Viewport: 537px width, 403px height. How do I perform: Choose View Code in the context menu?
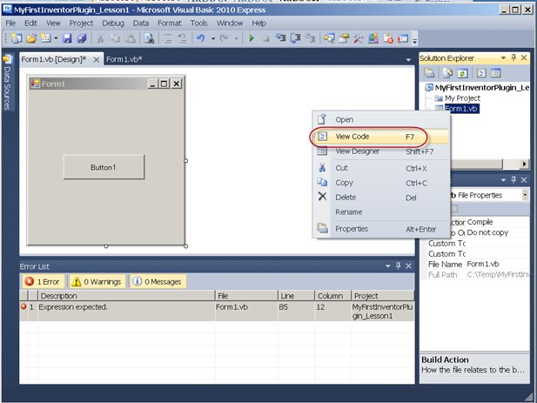point(380,137)
